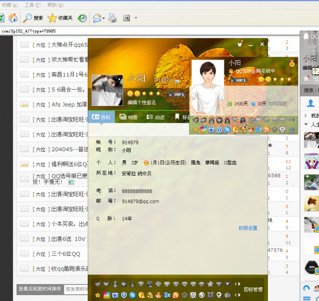Expand the 我的 contact group in QQ panel
The width and height of the screenshot is (319, 301).
tap(306, 116)
